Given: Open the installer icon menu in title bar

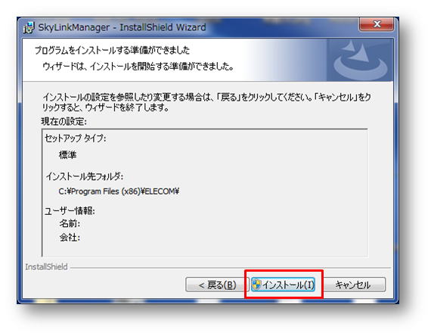Looking at the screenshot, I should tap(29, 27).
